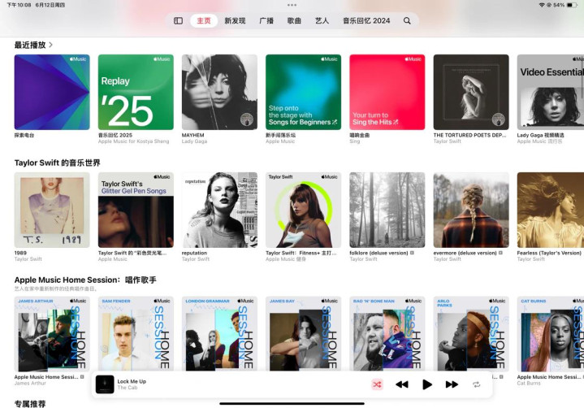This screenshot has height=408, width=584.
Task: Open Lock Me Up album art in player
Action: click(105, 384)
